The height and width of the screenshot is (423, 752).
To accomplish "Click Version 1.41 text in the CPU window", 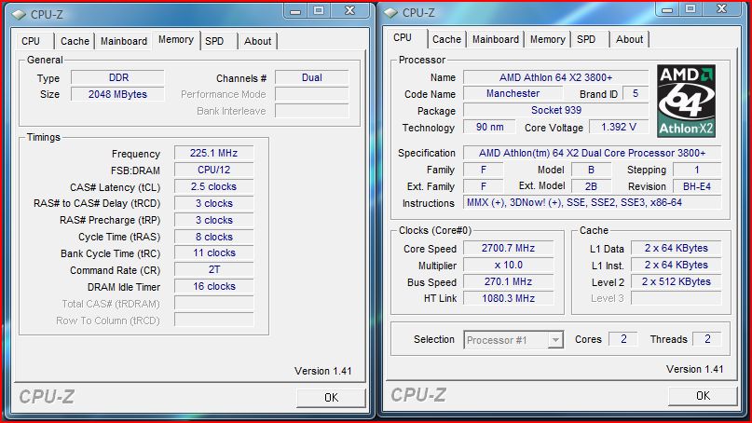I will (694, 369).
